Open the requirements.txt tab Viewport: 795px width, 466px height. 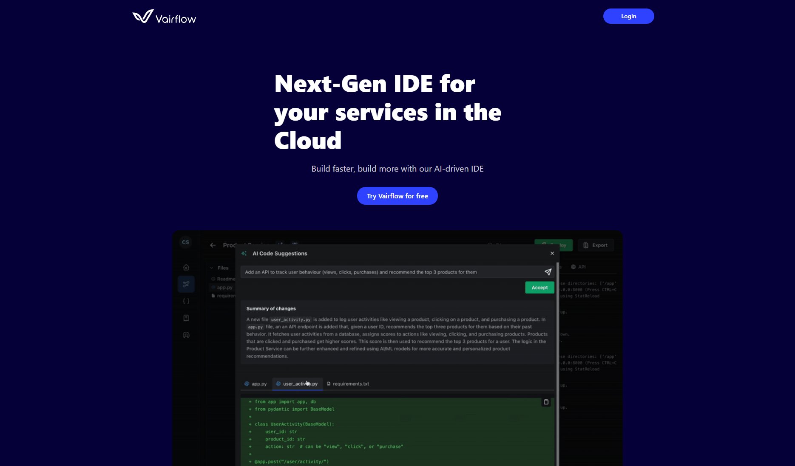coord(348,384)
